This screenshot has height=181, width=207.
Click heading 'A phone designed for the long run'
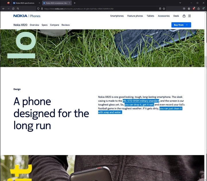click(x=51, y=113)
